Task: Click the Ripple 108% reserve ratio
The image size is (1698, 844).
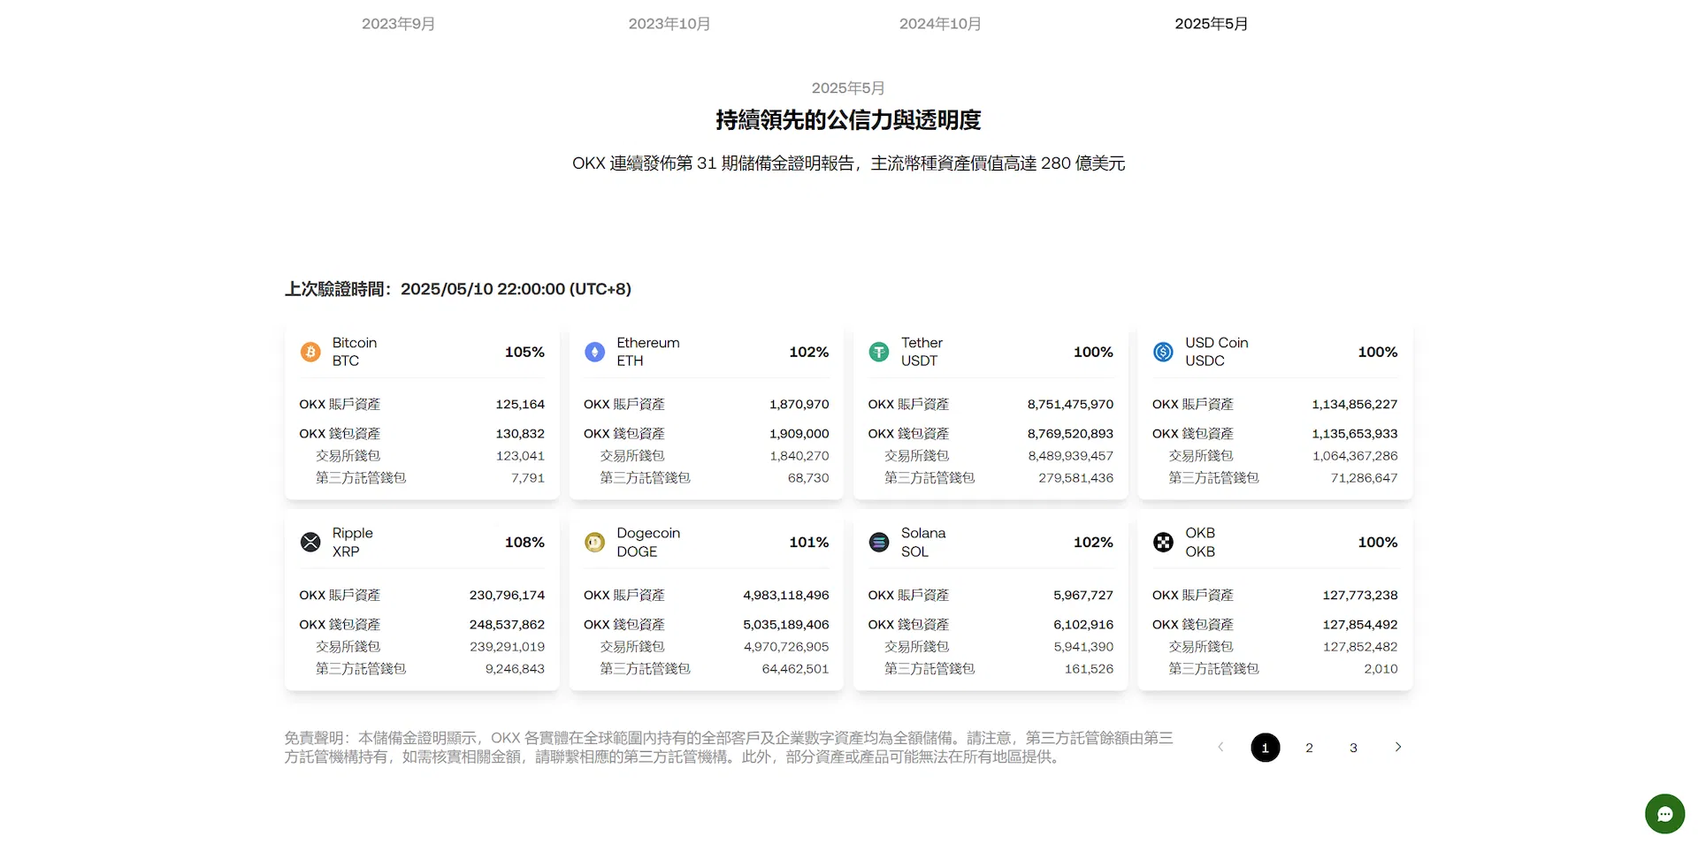Action: pos(524,542)
